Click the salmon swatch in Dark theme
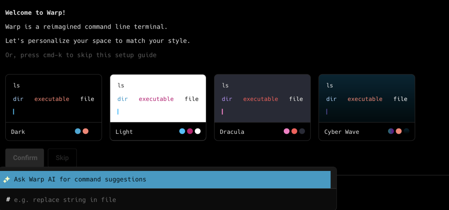 (x=86, y=131)
